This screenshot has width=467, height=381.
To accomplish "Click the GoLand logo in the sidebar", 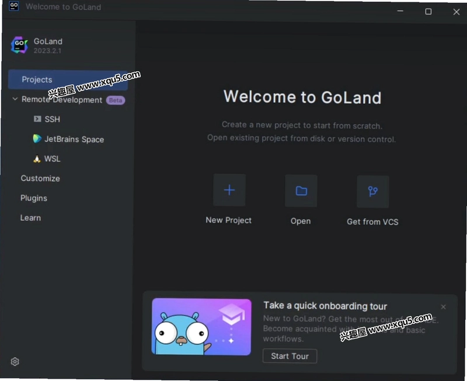I will click(19, 46).
